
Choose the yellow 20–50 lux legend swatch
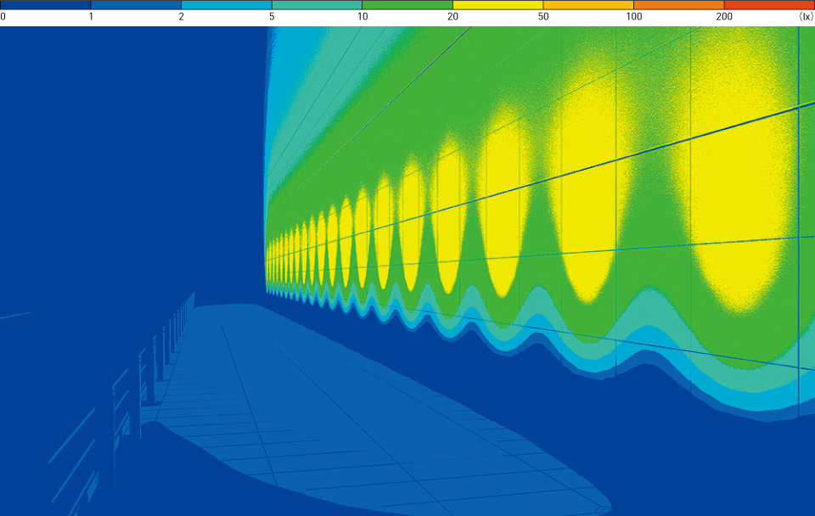(497, 5)
